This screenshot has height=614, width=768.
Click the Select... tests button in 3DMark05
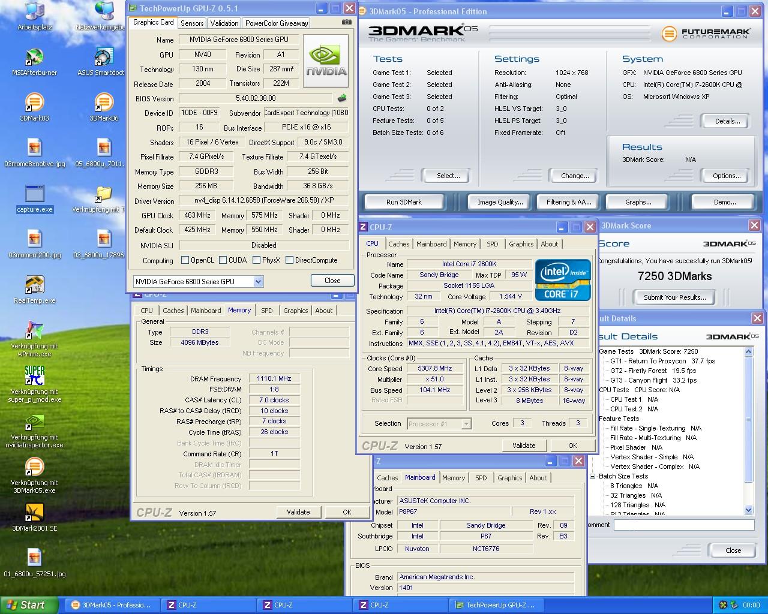[448, 176]
